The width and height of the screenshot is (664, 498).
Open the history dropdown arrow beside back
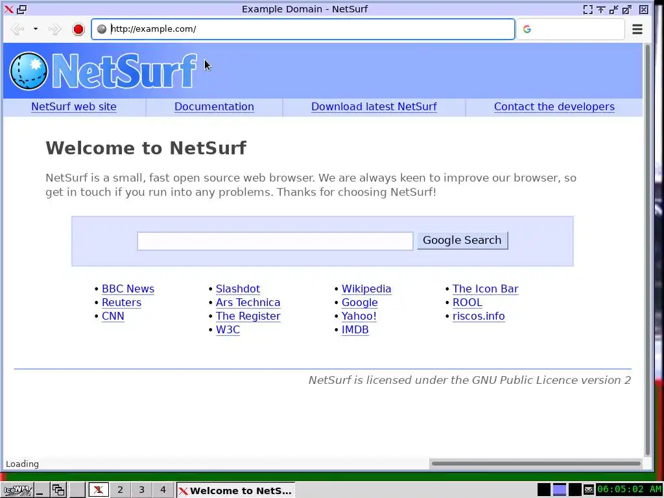36,29
